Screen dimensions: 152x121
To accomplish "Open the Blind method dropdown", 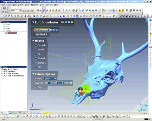I will pyautogui.click(x=55, y=79).
